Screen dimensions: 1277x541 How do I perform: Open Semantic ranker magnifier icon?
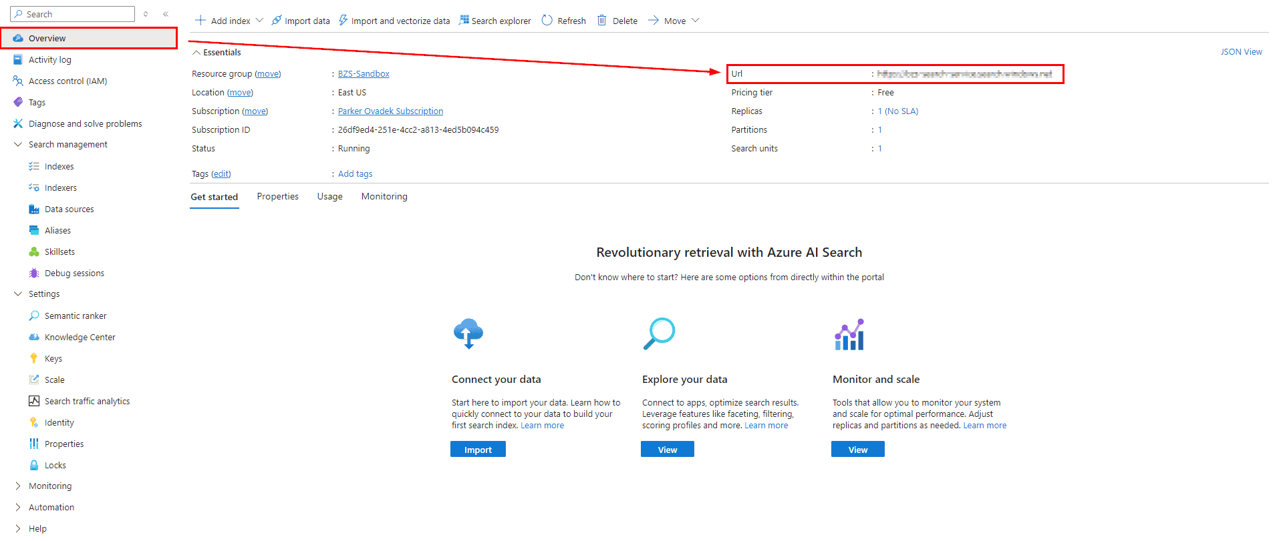click(34, 316)
